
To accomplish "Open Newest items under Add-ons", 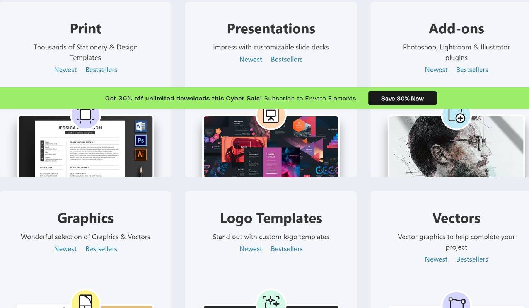I will tap(436, 70).
